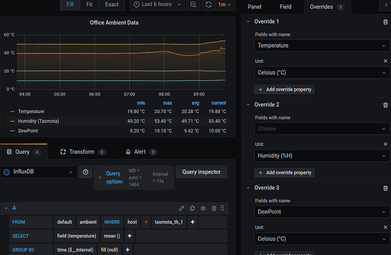Click the Humidity (Tasmota) legend color line
The height and width of the screenshot is (255, 391).
click(x=12, y=121)
